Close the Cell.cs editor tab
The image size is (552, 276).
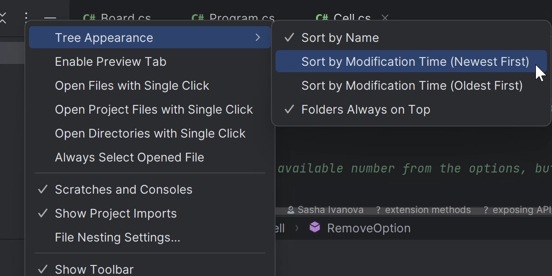385,18
